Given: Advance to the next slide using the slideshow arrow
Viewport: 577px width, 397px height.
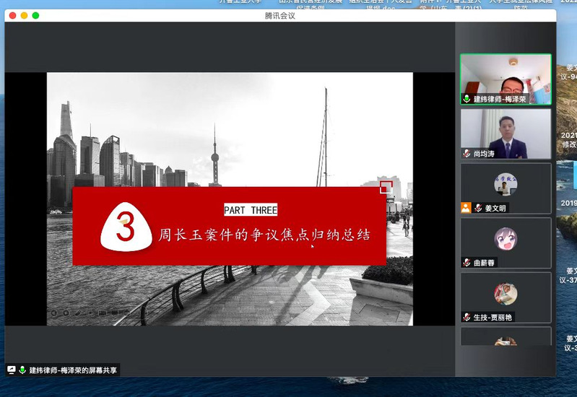Looking at the screenshot, I should pos(66,313).
